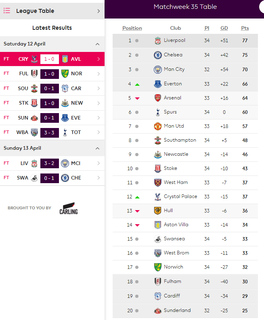Click the Carling sponsor logo
Screen dimensions: 264x320
69,209
